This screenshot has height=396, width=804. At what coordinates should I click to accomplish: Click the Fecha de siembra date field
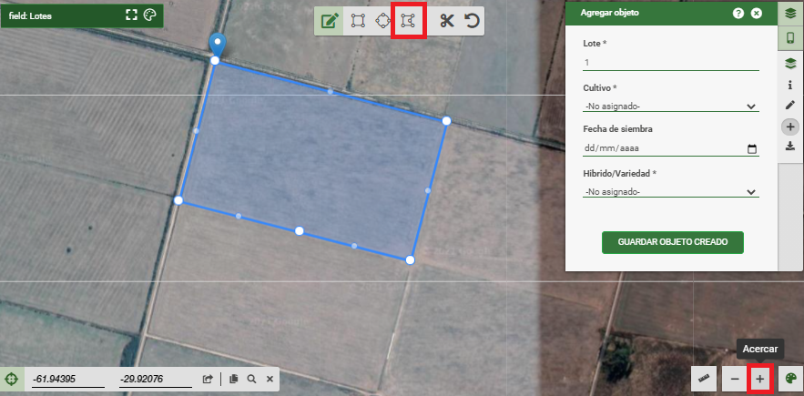[x=671, y=148]
